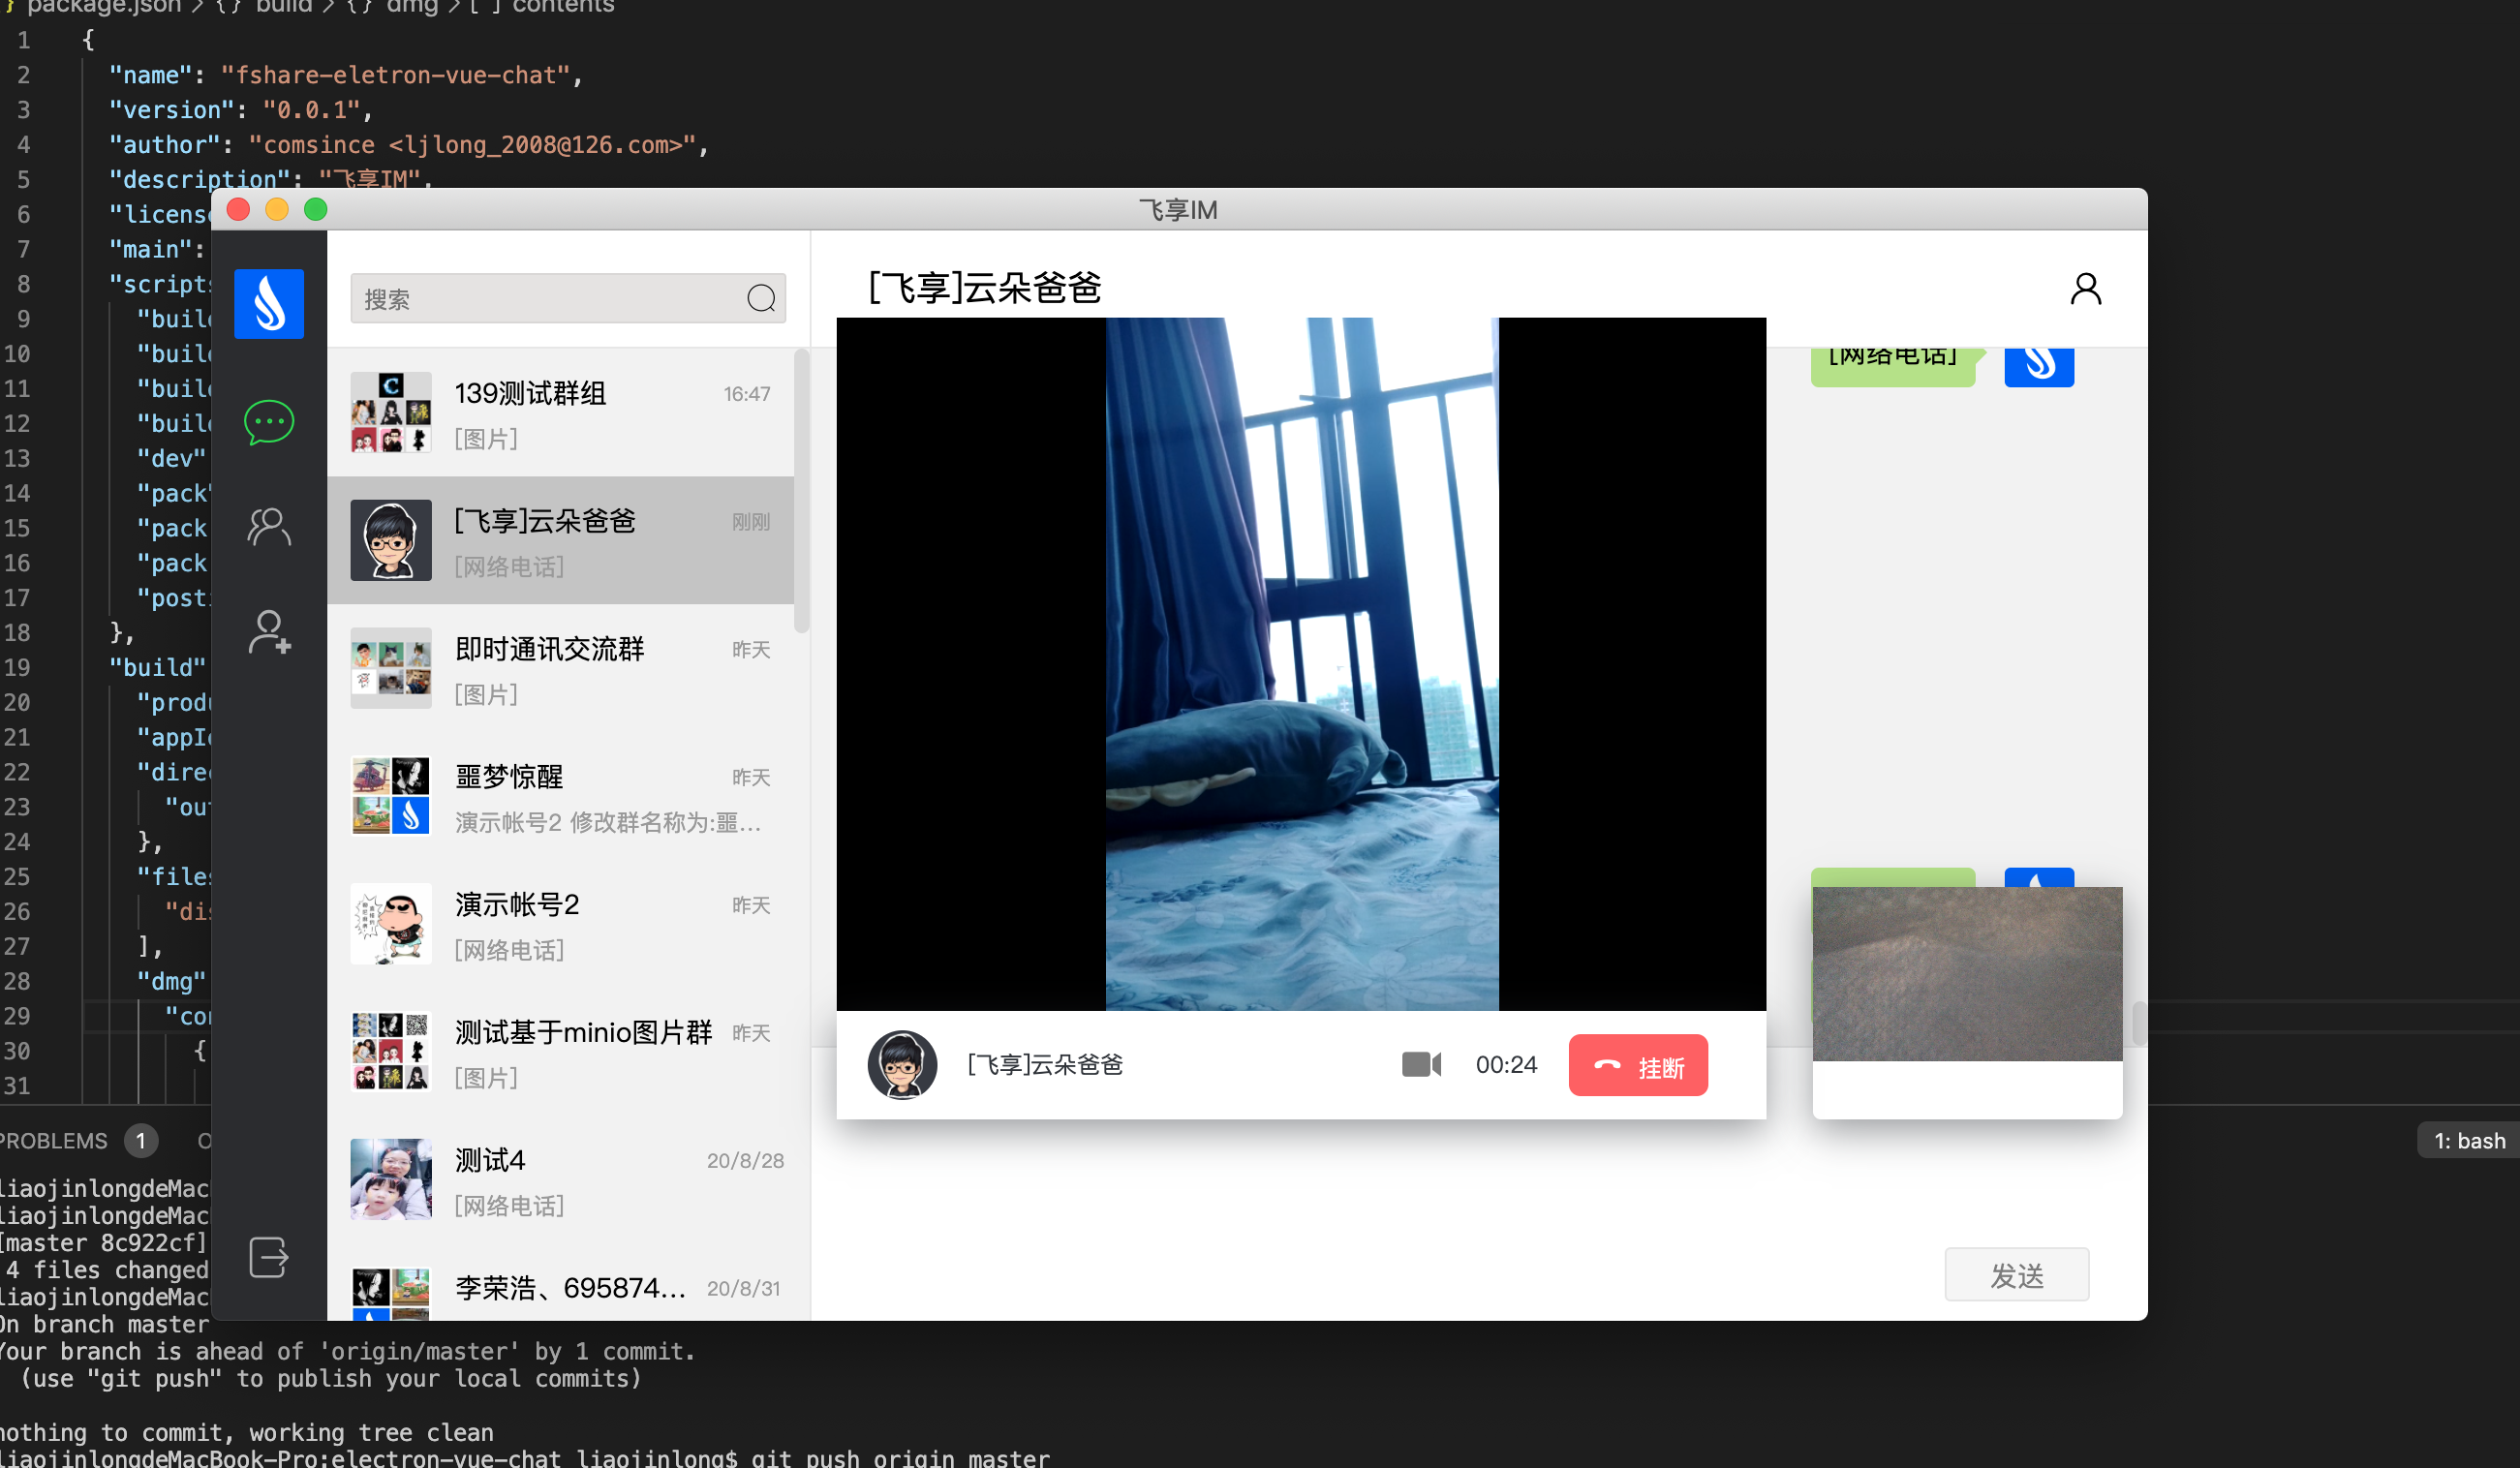Screen dimensions: 2520x1468
Task: Open the user profile icon top right
Action: click(2085, 289)
